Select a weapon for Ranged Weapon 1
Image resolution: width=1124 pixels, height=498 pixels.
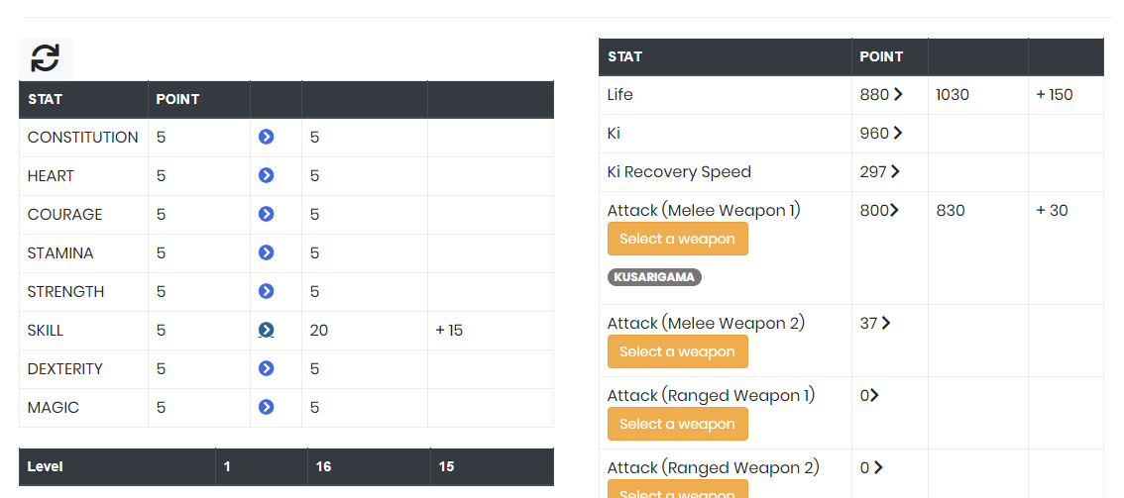677,424
